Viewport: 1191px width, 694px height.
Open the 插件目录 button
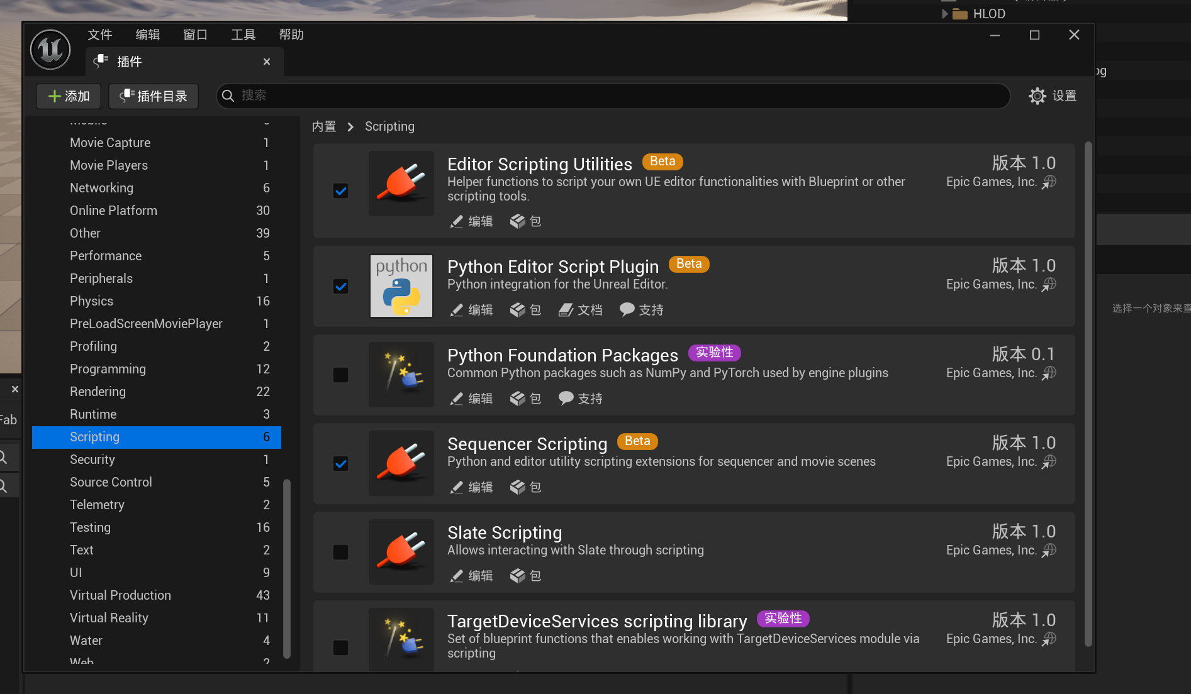click(x=154, y=96)
